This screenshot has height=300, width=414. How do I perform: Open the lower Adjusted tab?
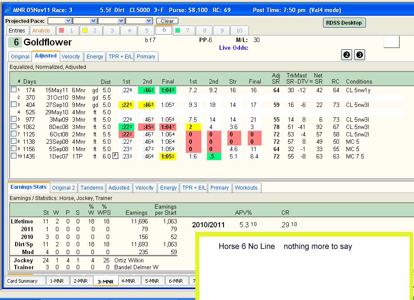(x=119, y=187)
